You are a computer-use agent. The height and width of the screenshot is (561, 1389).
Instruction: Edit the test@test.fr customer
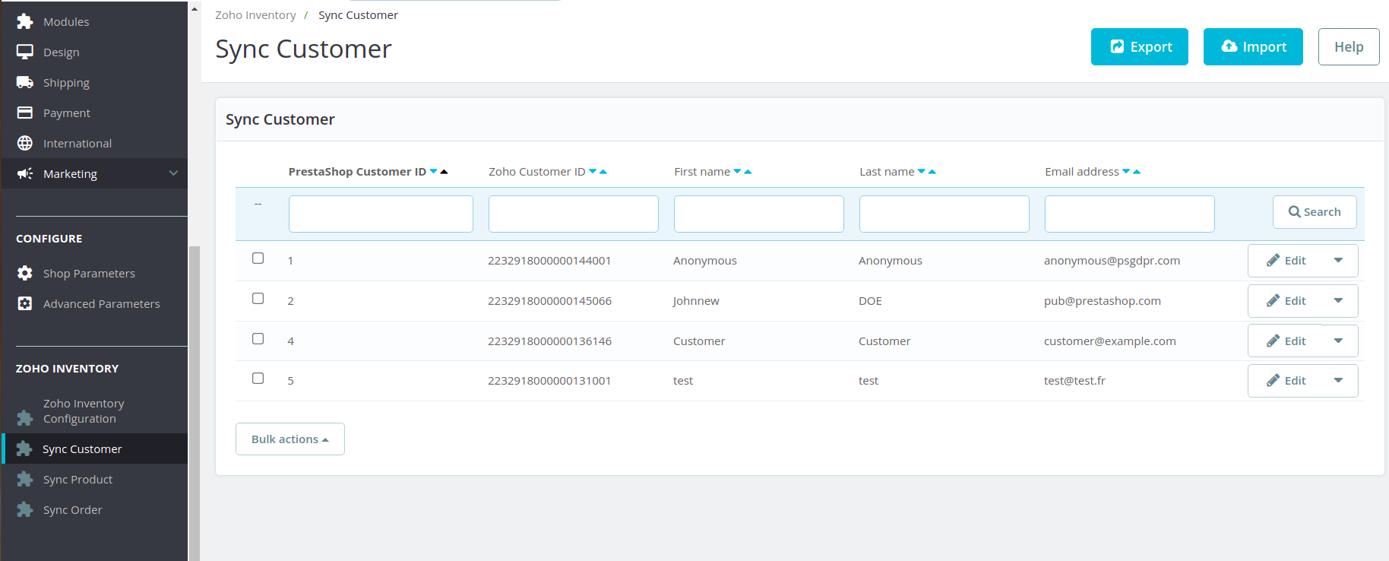pos(1286,381)
